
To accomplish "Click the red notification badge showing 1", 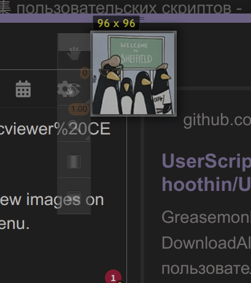I will (113, 277).
